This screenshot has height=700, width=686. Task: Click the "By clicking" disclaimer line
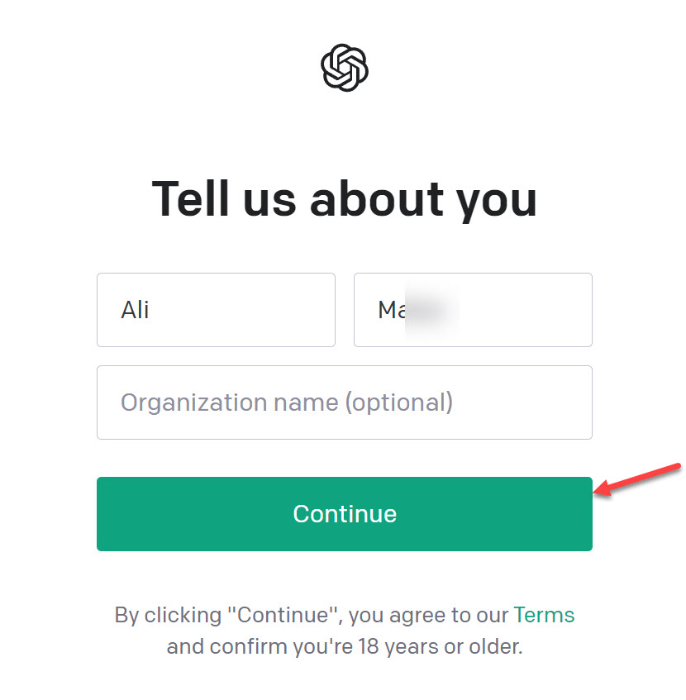pos(345,615)
